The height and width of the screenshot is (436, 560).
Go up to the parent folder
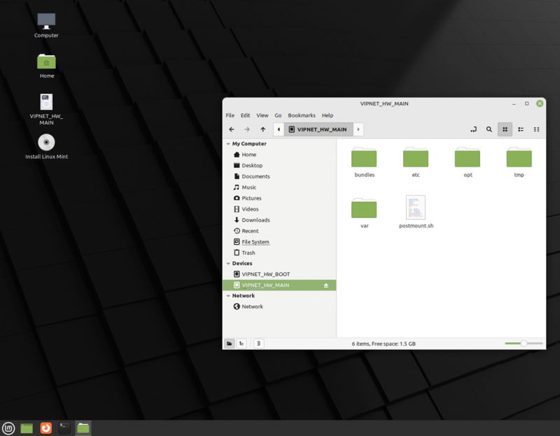tap(262, 129)
